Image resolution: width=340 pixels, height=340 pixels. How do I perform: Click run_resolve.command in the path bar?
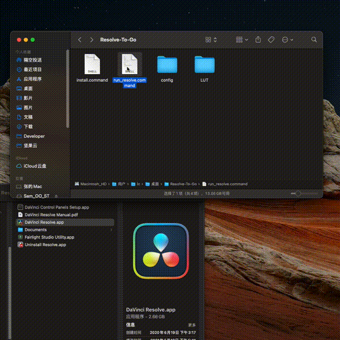click(x=225, y=184)
